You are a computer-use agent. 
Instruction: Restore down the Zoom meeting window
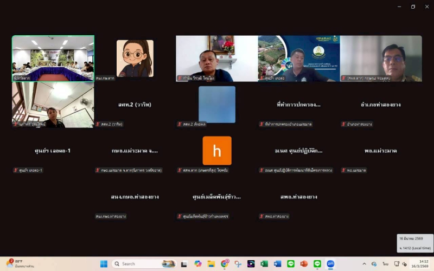click(413, 7)
